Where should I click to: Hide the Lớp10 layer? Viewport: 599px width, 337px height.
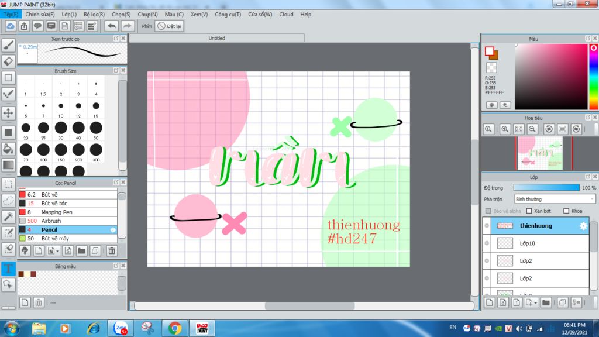[x=487, y=243]
